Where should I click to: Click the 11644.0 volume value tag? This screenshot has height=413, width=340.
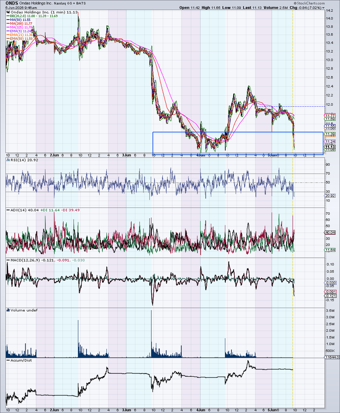coord(332,357)
